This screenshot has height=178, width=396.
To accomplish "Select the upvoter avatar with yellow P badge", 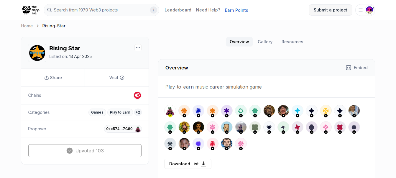I will (x=170, y=111).
